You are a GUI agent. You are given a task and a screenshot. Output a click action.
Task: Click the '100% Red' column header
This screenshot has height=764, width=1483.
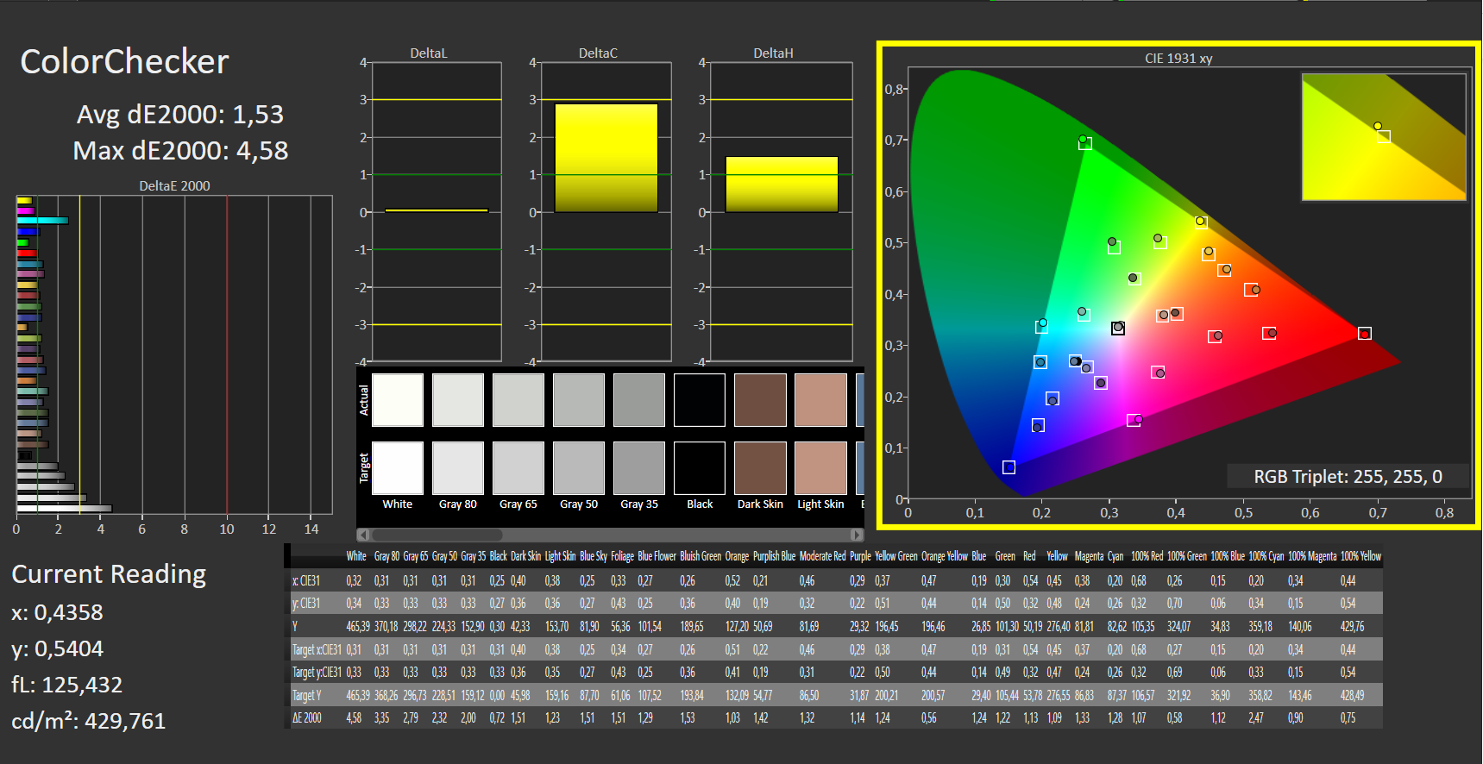click(x=1147, y=556)
